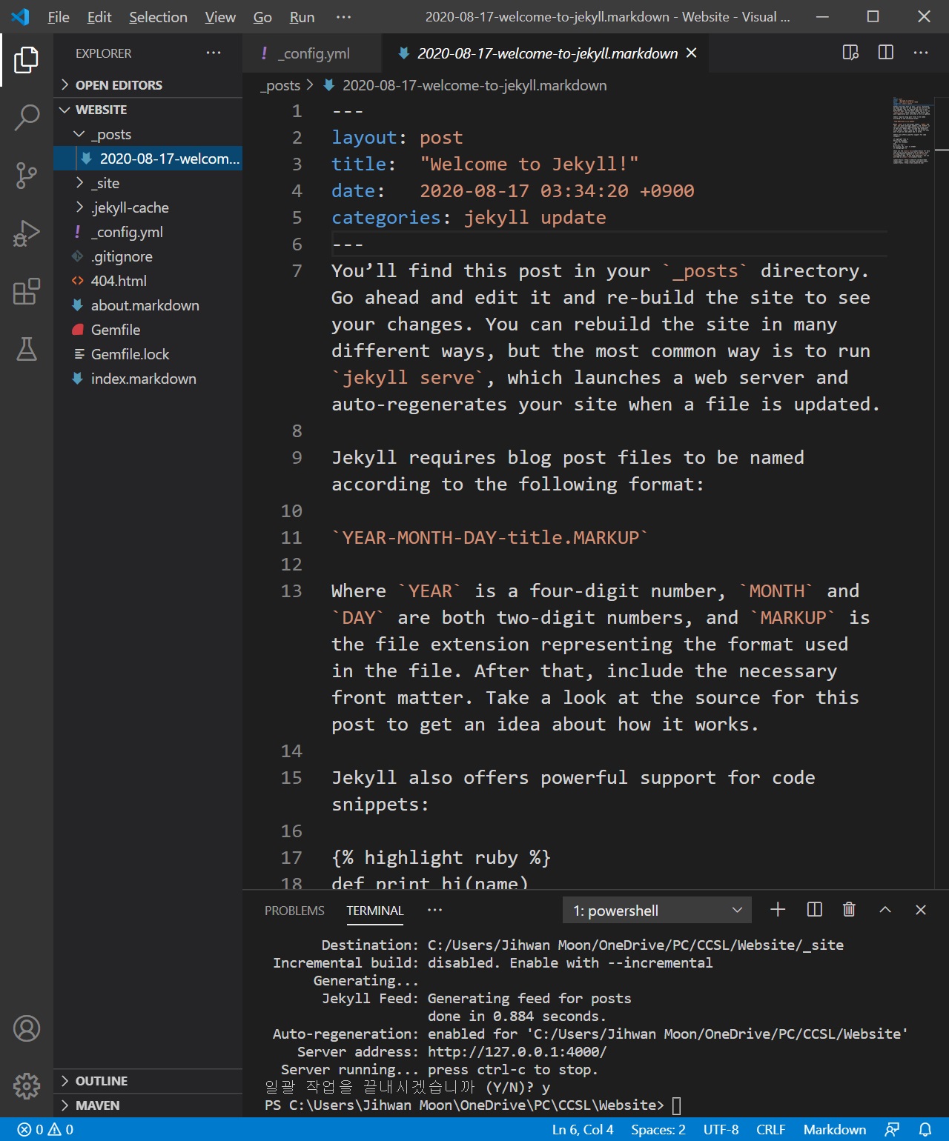Image resolution: width=949 pixels, height=1141 pixels.
Task: Open the Run and Debug view
Action: click(27, 233)
